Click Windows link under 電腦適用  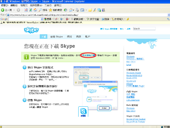131,56
